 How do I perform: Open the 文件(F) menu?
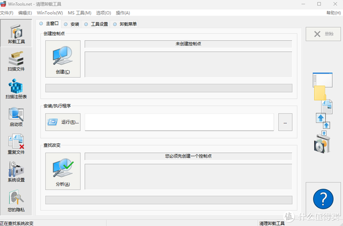click(7, 13)
